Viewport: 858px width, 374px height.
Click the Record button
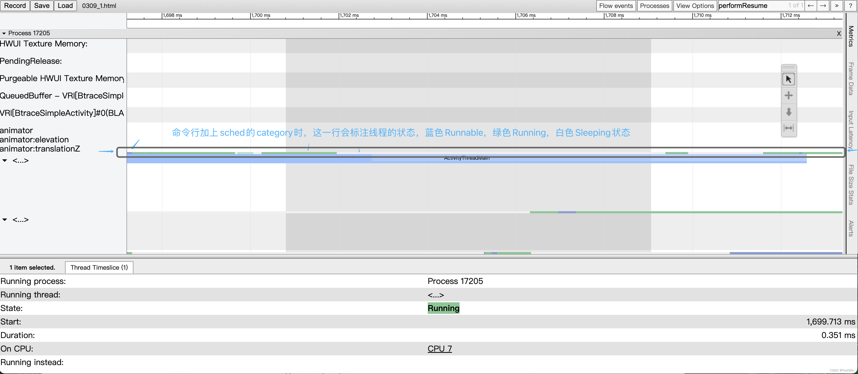(x=15, y=6)
